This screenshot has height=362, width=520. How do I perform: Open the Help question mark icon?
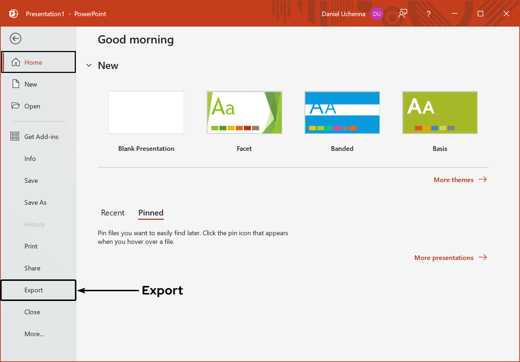(x=428, y=14)
